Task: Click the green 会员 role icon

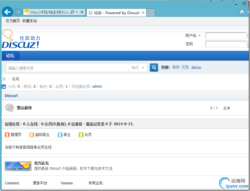Action: (81, 135)
